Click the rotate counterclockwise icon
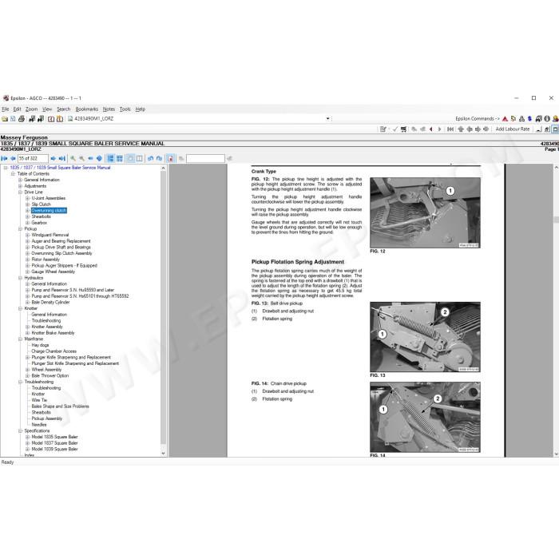 pyautogui.click(x=150, y=158)
